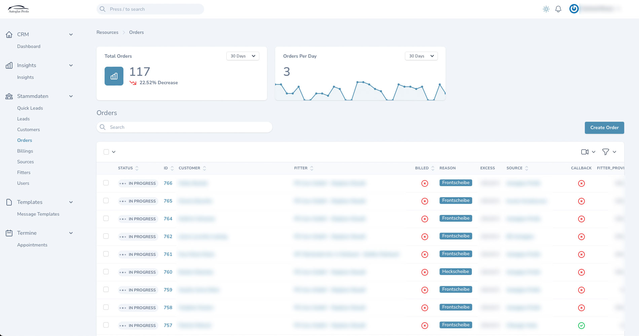The image size is (639, 336).
Task: Collapse the Termine sidebar section
Action: 71,233
